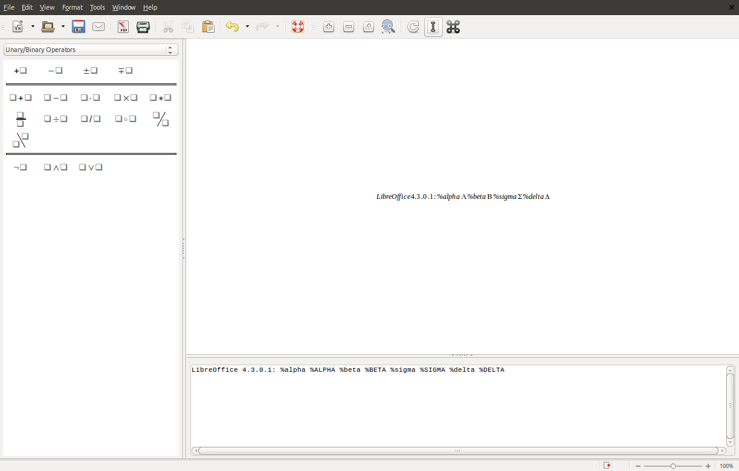The height and width of the screenshot is (471, 739).
Task: Open the Catalog symbols icon
Action: click(x=453, y=27)
